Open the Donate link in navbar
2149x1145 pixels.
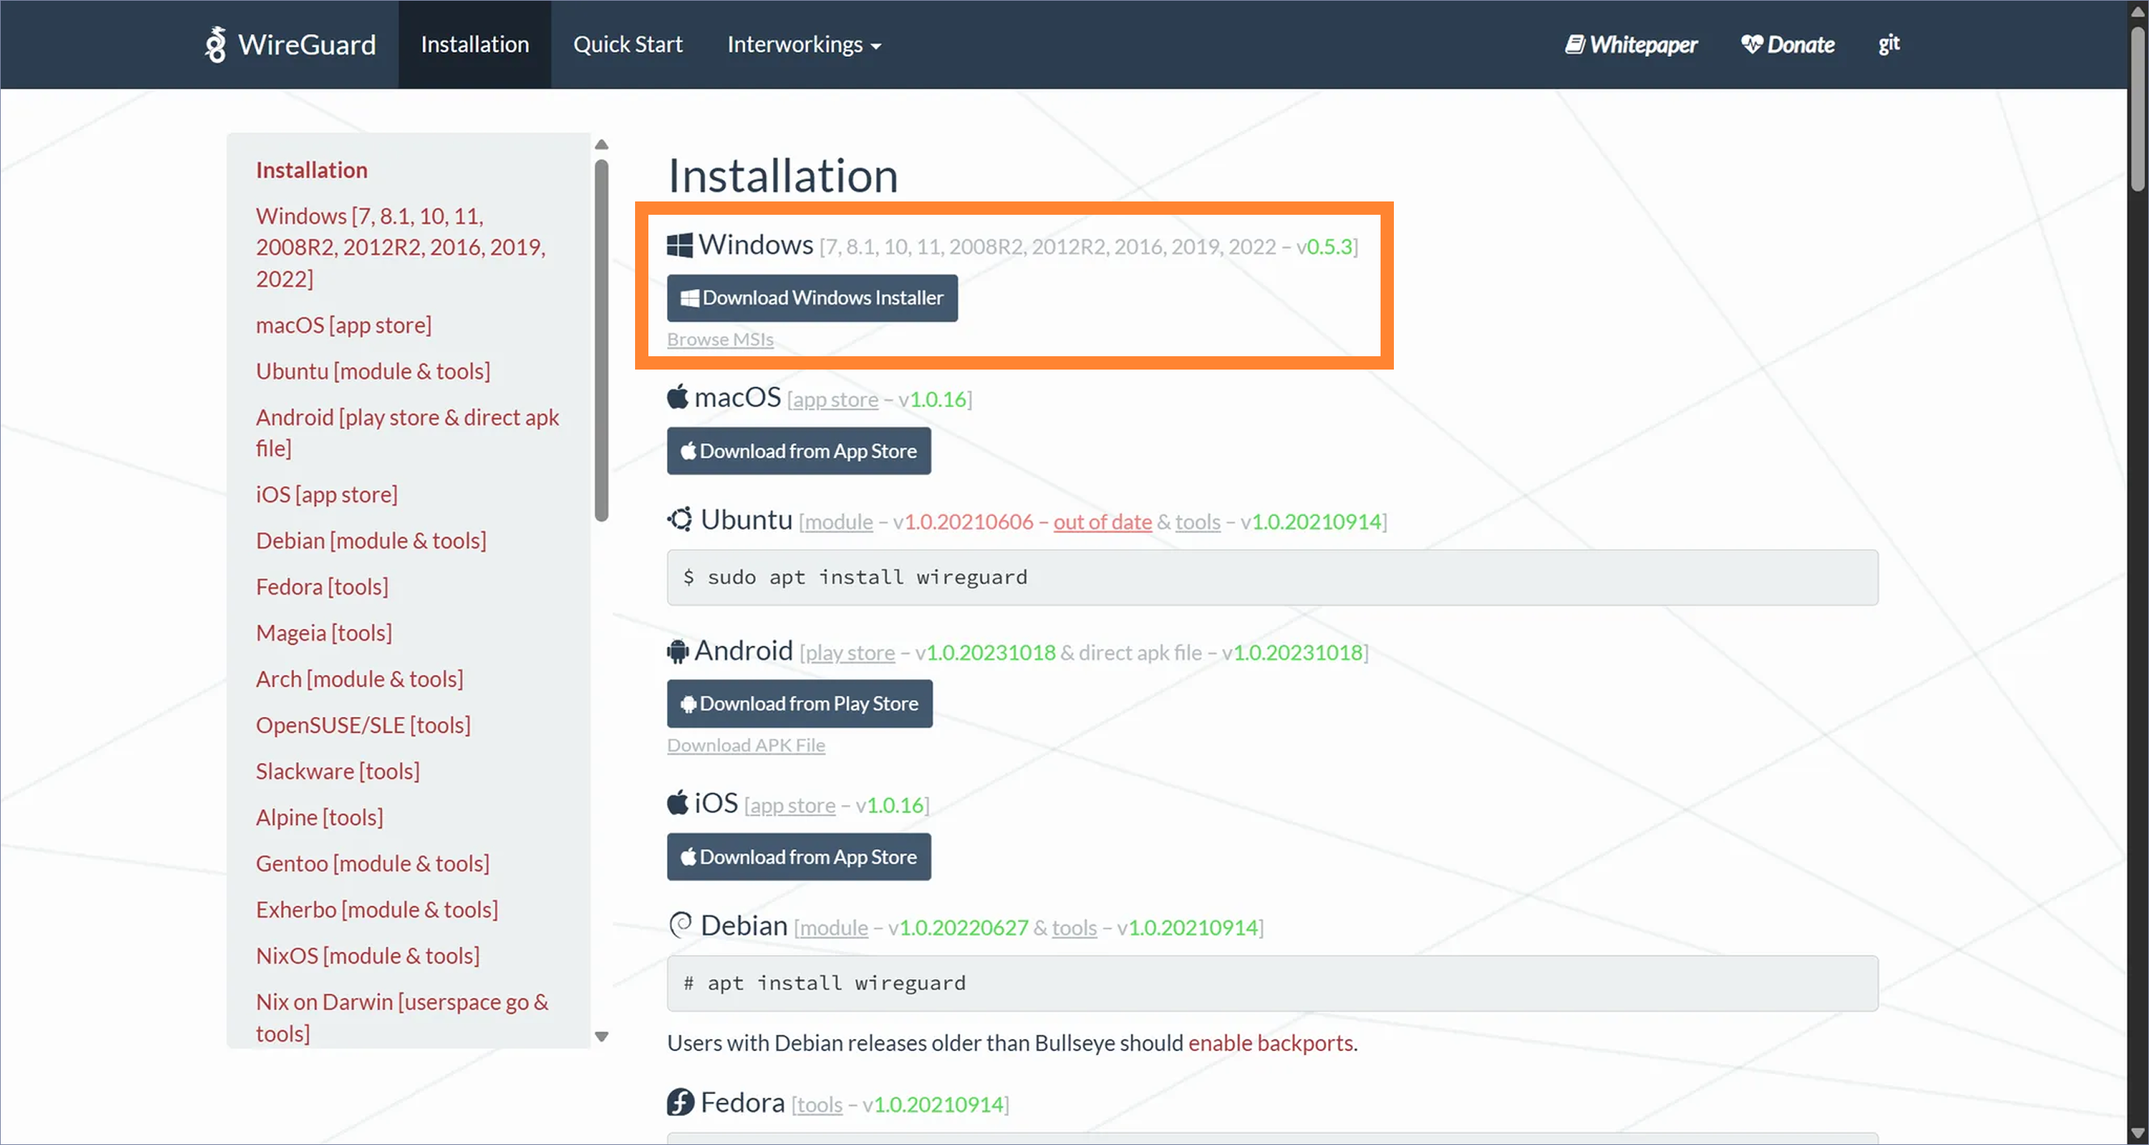click(x=1788, y=44)
